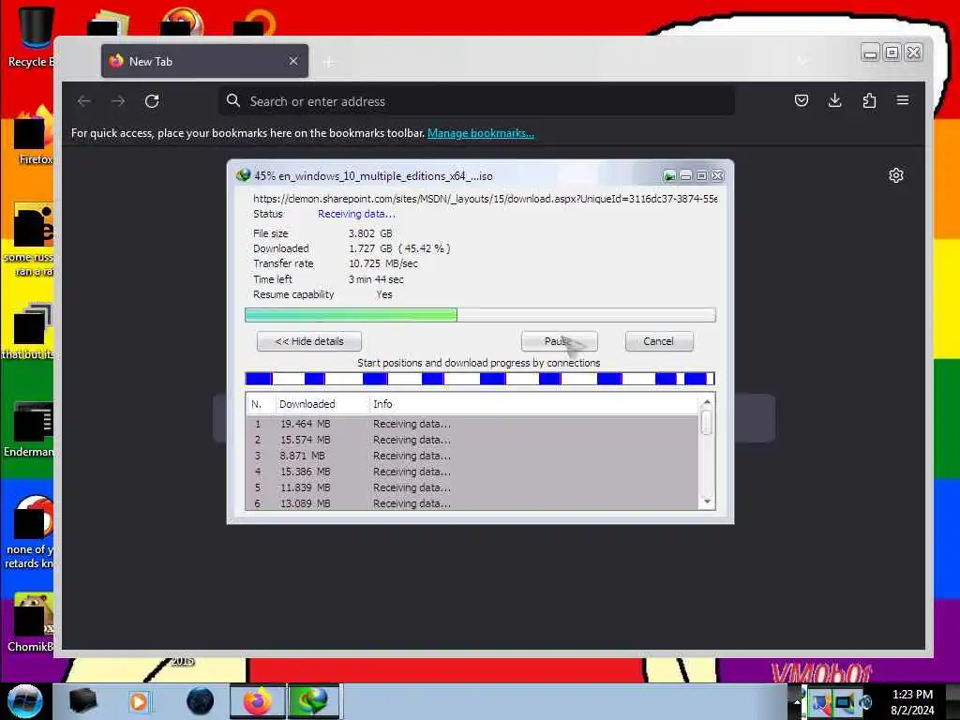Screen dimensions: 960x720
Task: Open the dark globe taskbar icon
Action: pyautogui.click(x=201, y=701)
